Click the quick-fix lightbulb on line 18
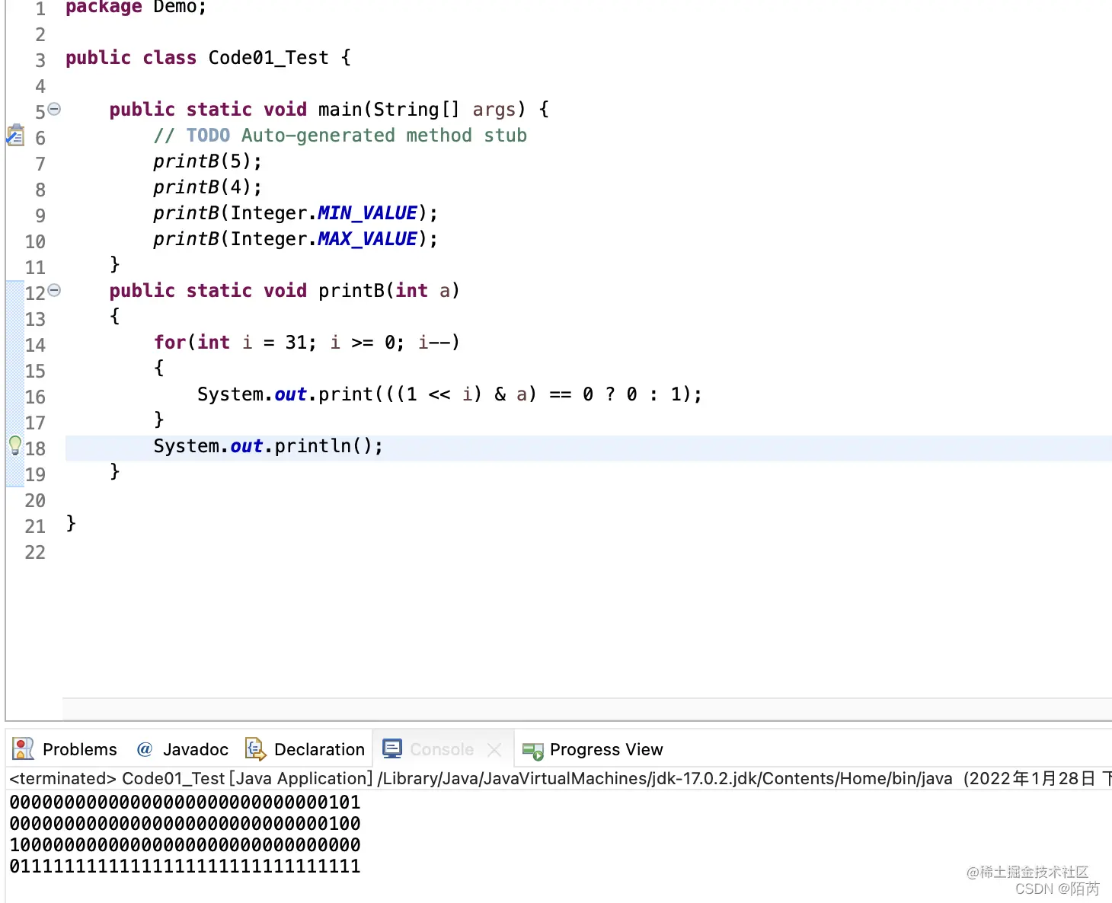The image size is (1112, 903). click(x=14, y=445)
